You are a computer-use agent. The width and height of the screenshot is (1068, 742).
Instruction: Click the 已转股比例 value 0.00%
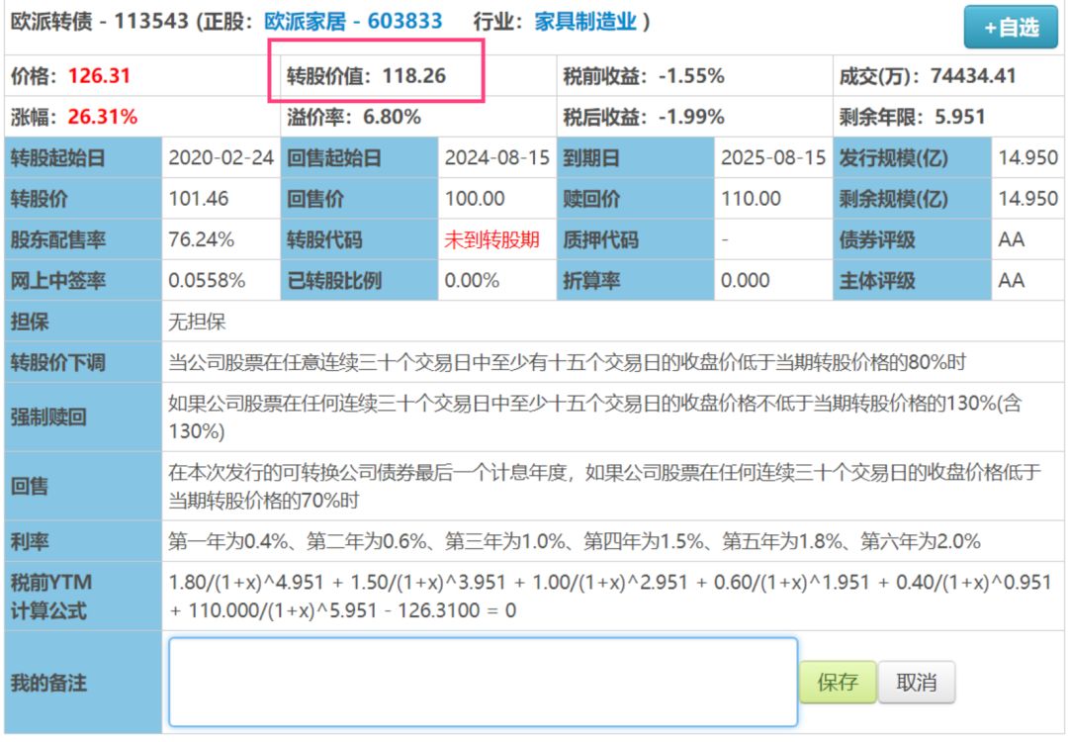[472, 280]
